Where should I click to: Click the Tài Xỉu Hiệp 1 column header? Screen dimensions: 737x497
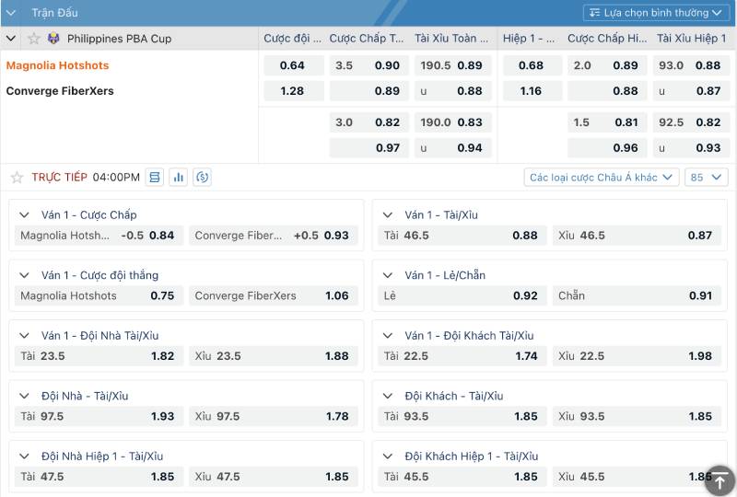[692, 39]
